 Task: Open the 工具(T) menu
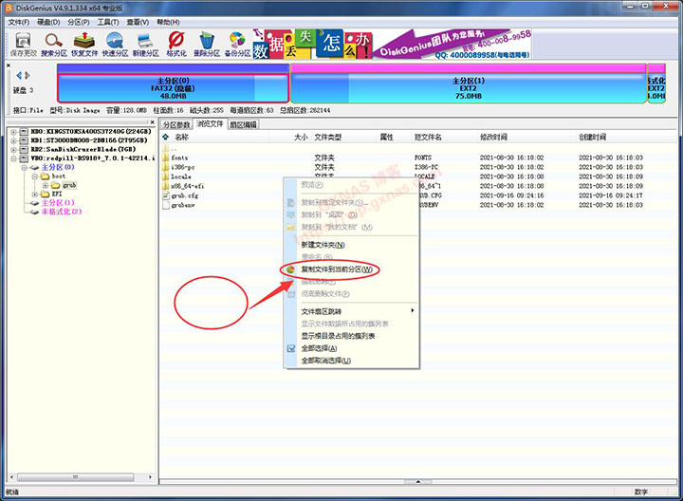coord(107,21)
